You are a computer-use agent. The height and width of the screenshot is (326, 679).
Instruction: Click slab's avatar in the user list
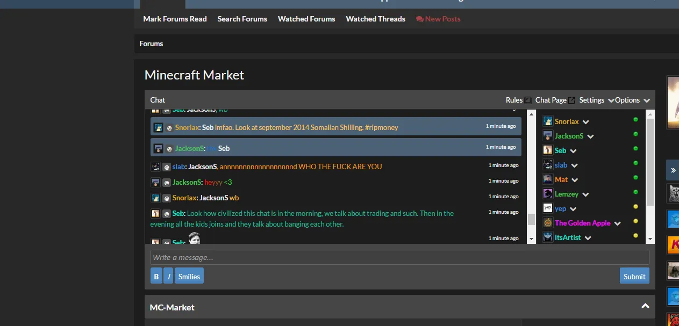click(x=548, y=165)
